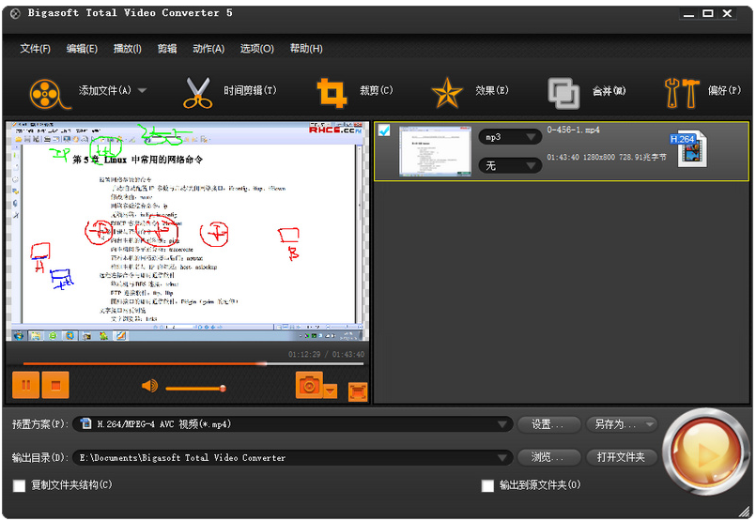
Task: Open the mp3 audio track dropdown
Action: click(510, 137)
